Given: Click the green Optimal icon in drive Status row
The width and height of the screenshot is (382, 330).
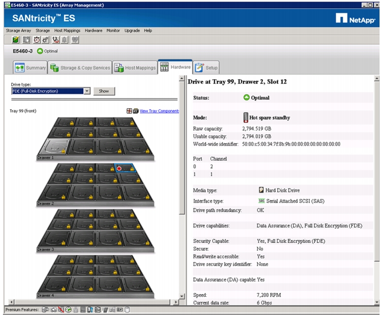Looking at the screenshot, I should click(246, 97).
